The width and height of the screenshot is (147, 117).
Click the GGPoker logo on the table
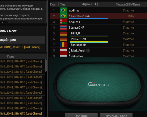click(x=99, y=84)
